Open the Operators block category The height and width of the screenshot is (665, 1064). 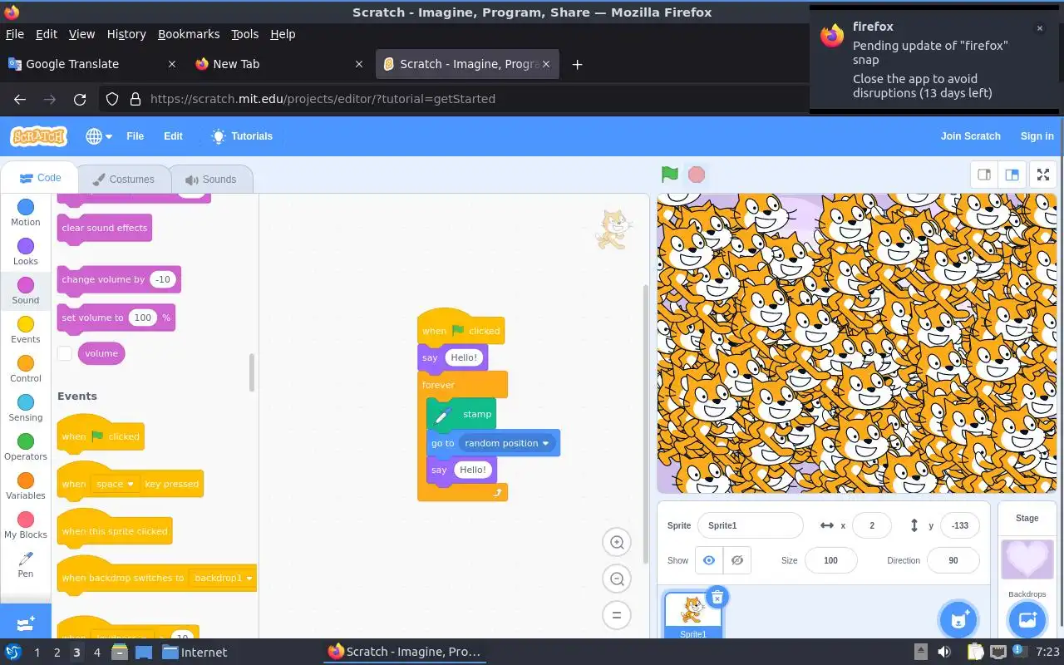[x=26, y=447]
